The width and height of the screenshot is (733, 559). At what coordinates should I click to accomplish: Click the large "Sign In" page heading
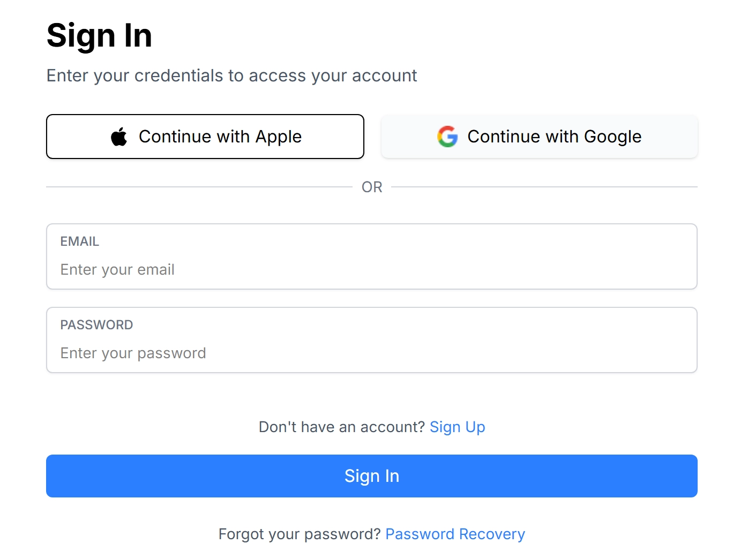click(99, 36)
